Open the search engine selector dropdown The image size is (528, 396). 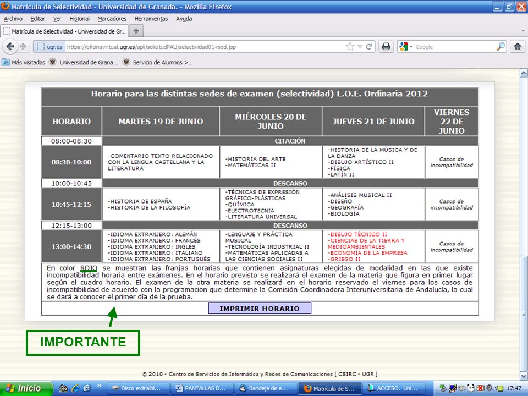[x=411, y=47]
